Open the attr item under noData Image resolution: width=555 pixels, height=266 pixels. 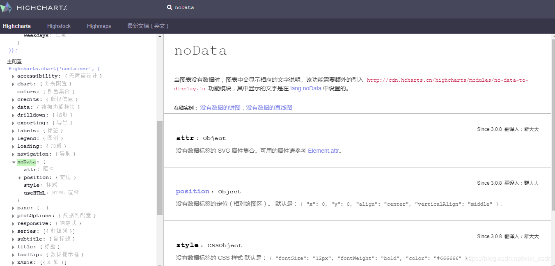(x=30, y=169)
